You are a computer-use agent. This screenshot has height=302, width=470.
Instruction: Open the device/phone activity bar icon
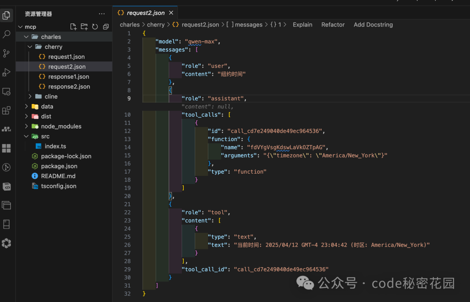(6, 224)
